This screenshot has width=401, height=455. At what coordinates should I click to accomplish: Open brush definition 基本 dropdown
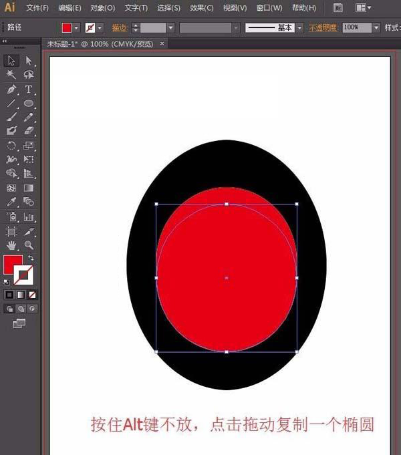(299, 28)
